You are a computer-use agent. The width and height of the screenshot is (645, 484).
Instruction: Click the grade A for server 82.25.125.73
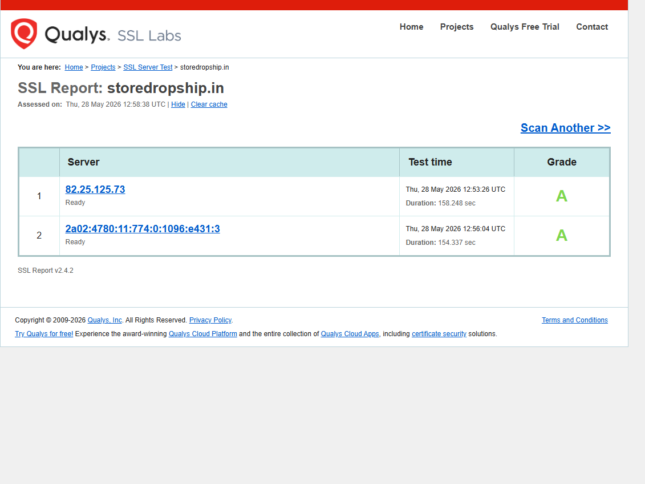562,196
